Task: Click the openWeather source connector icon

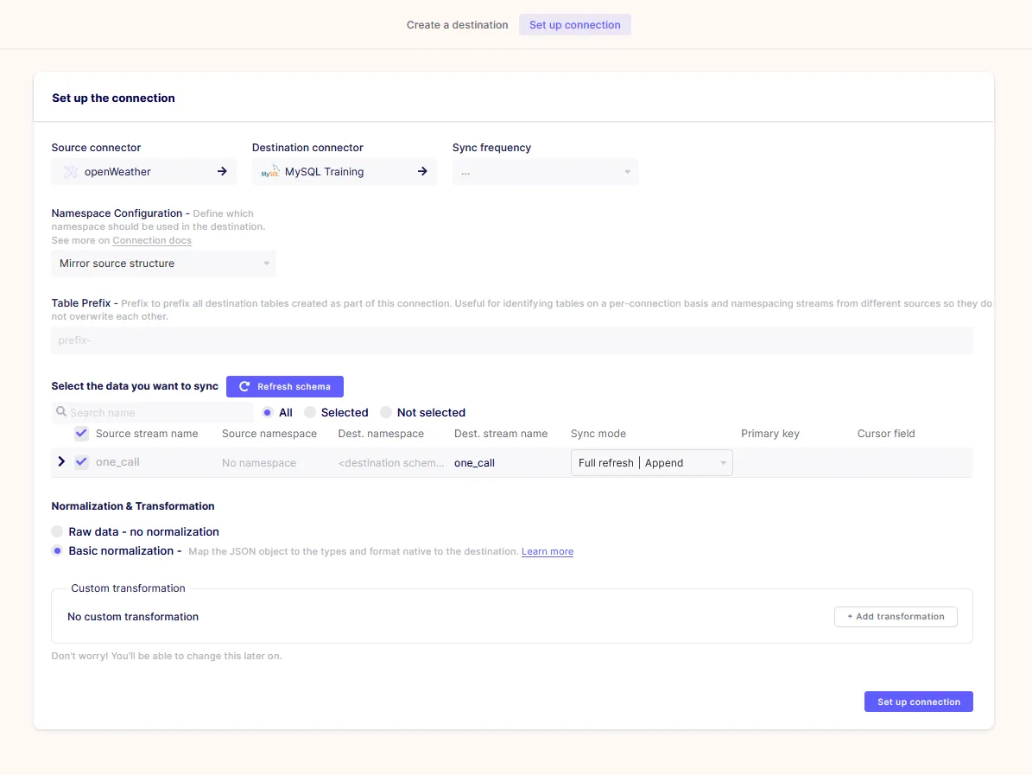Action: pos(71,172)
